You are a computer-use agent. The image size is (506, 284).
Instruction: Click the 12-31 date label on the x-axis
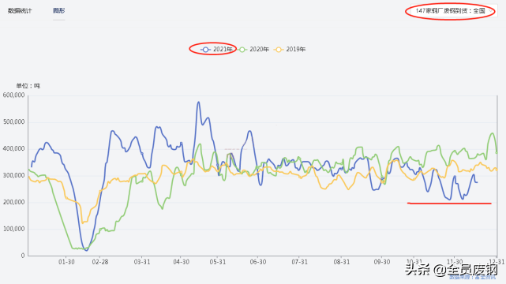pos(497,261)
